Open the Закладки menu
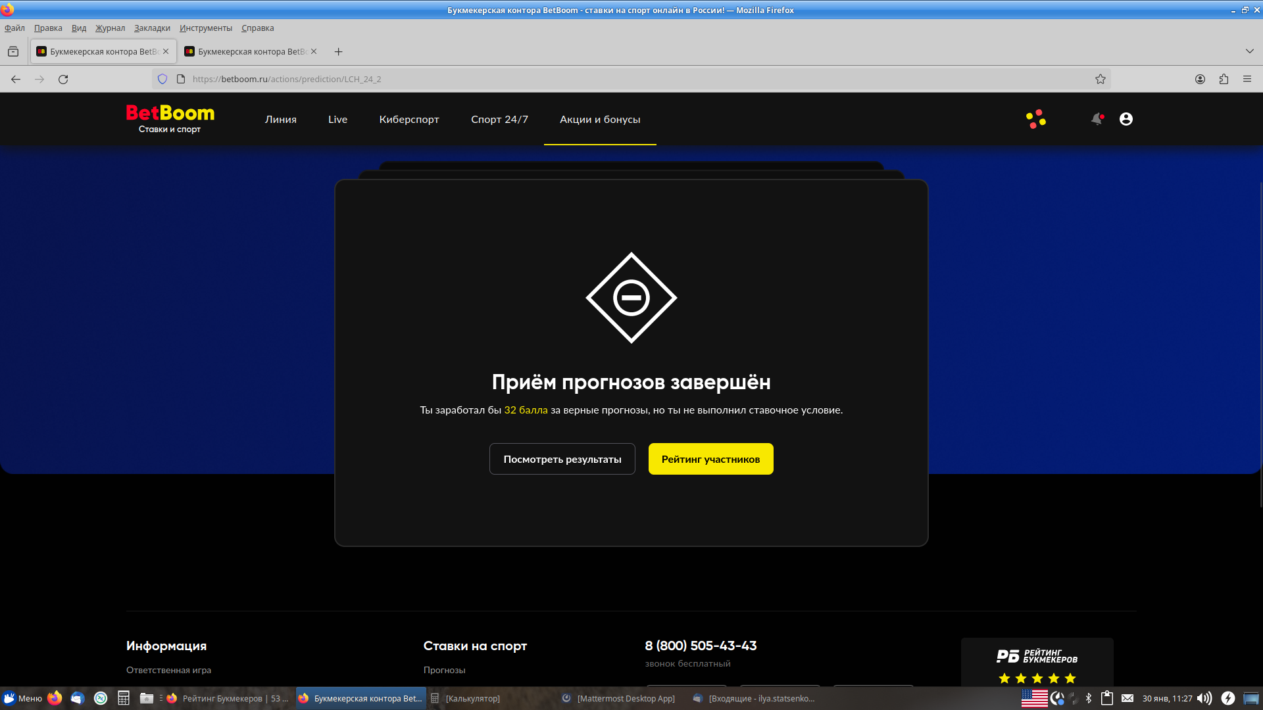This screenshot has width=1263, height=710. (x=152, y=28)
